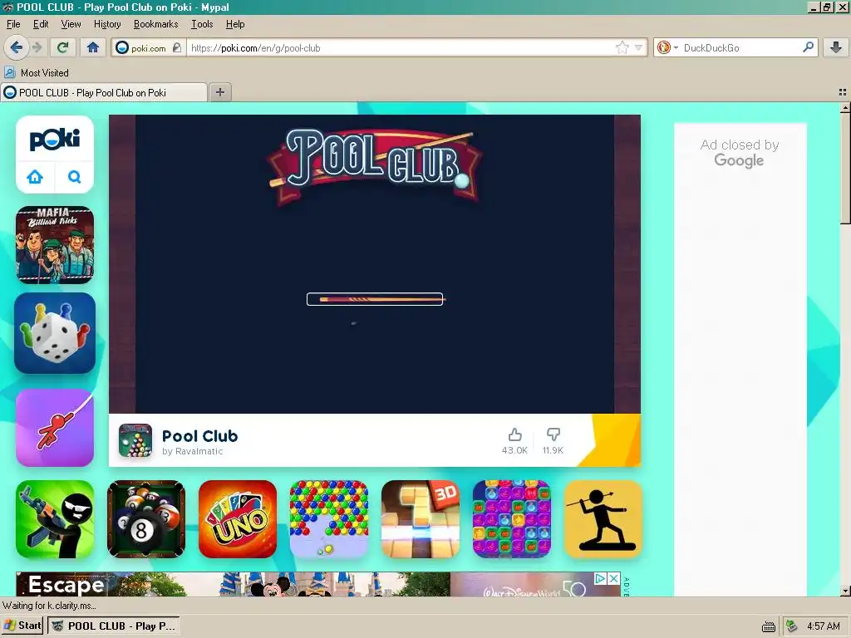Image resolution: width=851 pixels, height=638 pixels.
Task: Open the Edit menu
Action: click(41, 24)
